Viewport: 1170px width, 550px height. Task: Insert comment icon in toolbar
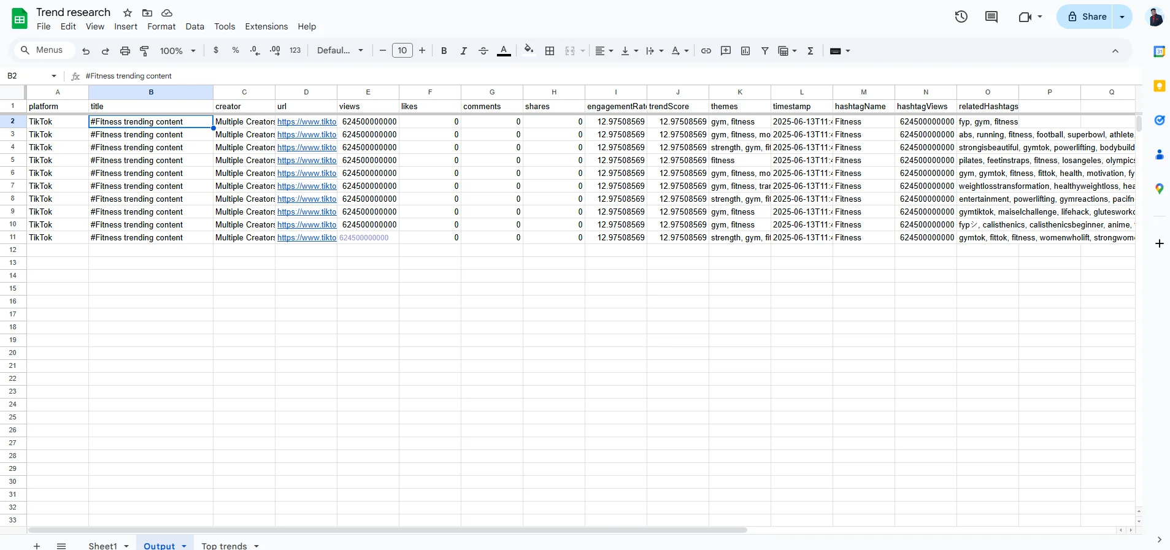click(726, 51)
